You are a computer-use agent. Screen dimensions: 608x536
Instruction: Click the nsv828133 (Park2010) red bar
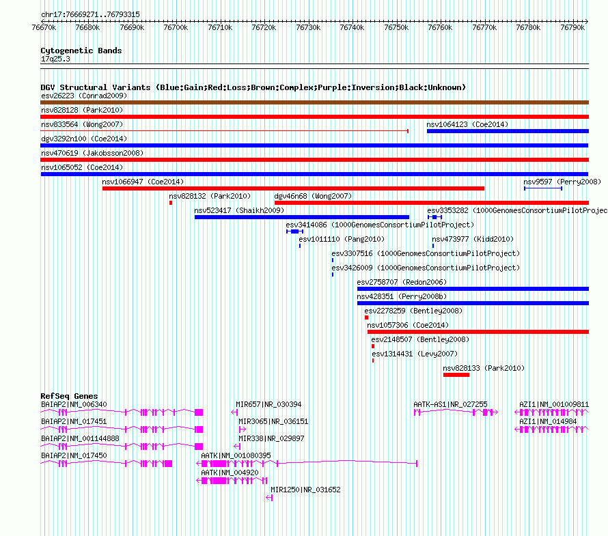click(x=456, y=375)
